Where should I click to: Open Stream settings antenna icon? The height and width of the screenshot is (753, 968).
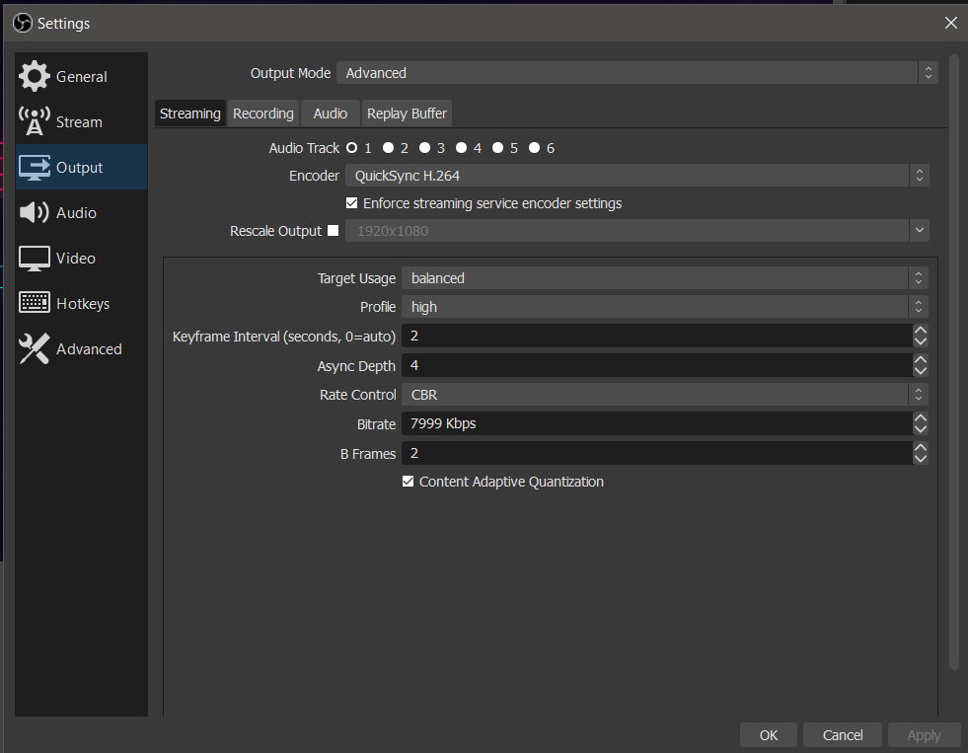[x=34, y=121]
